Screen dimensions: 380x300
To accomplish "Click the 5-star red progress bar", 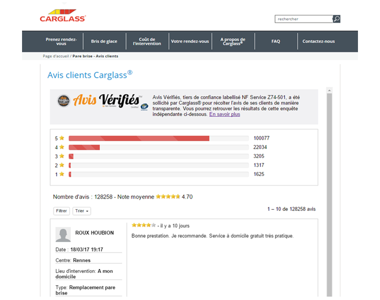I will [139, 138].
